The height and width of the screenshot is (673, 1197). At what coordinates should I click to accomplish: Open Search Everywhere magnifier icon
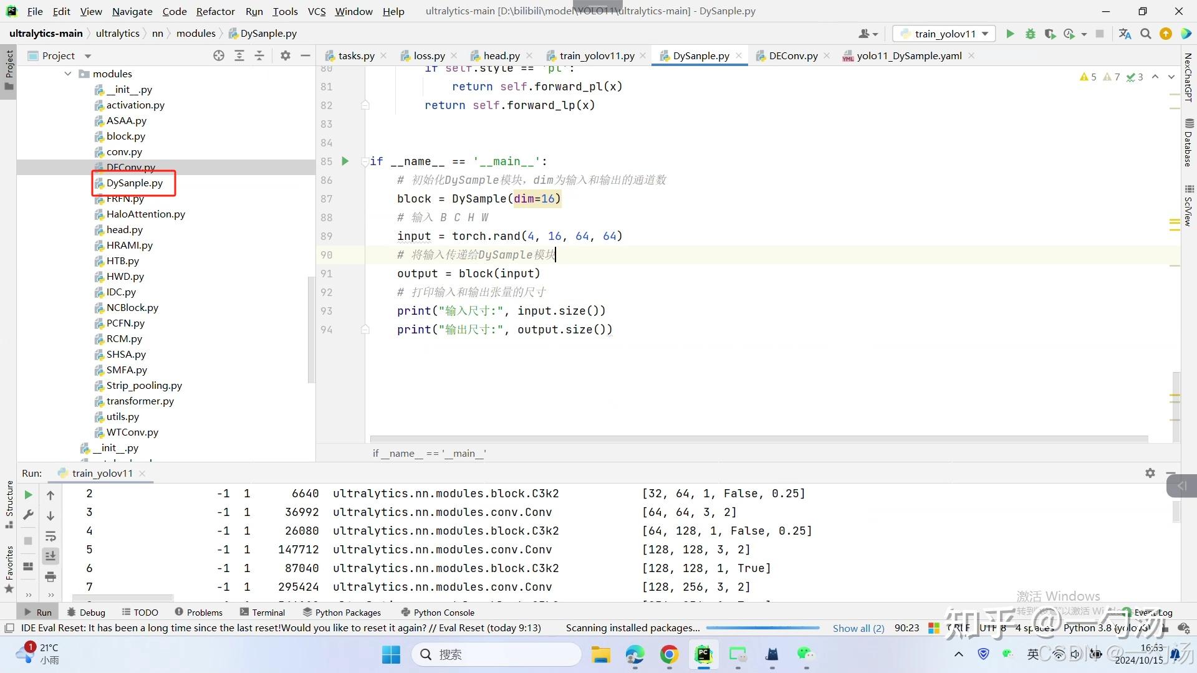pos(1145,34)
